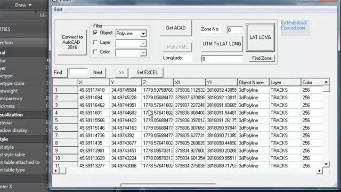Viewport: 341px width, 192px height.
Task: Click the >> forward button
Action: (x=121, y=73)
